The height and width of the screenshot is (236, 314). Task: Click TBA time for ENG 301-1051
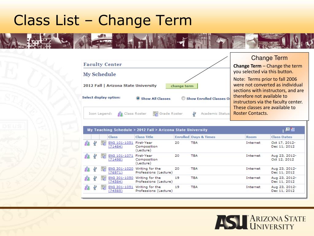[x=194, y=187]
